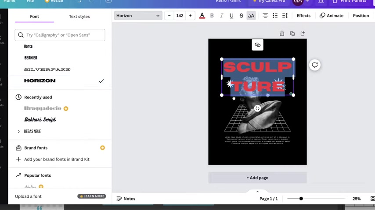375x210 pixels.
Task: Expand the page thumbnails chevron
Action: tap(257, 192)
